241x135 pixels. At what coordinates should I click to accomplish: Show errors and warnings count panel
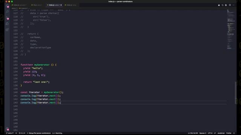point(22,133)
